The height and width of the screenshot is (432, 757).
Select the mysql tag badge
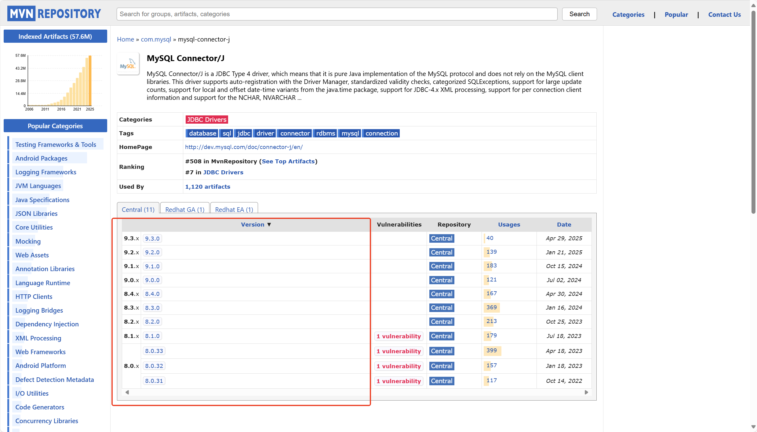click(350, 133)
